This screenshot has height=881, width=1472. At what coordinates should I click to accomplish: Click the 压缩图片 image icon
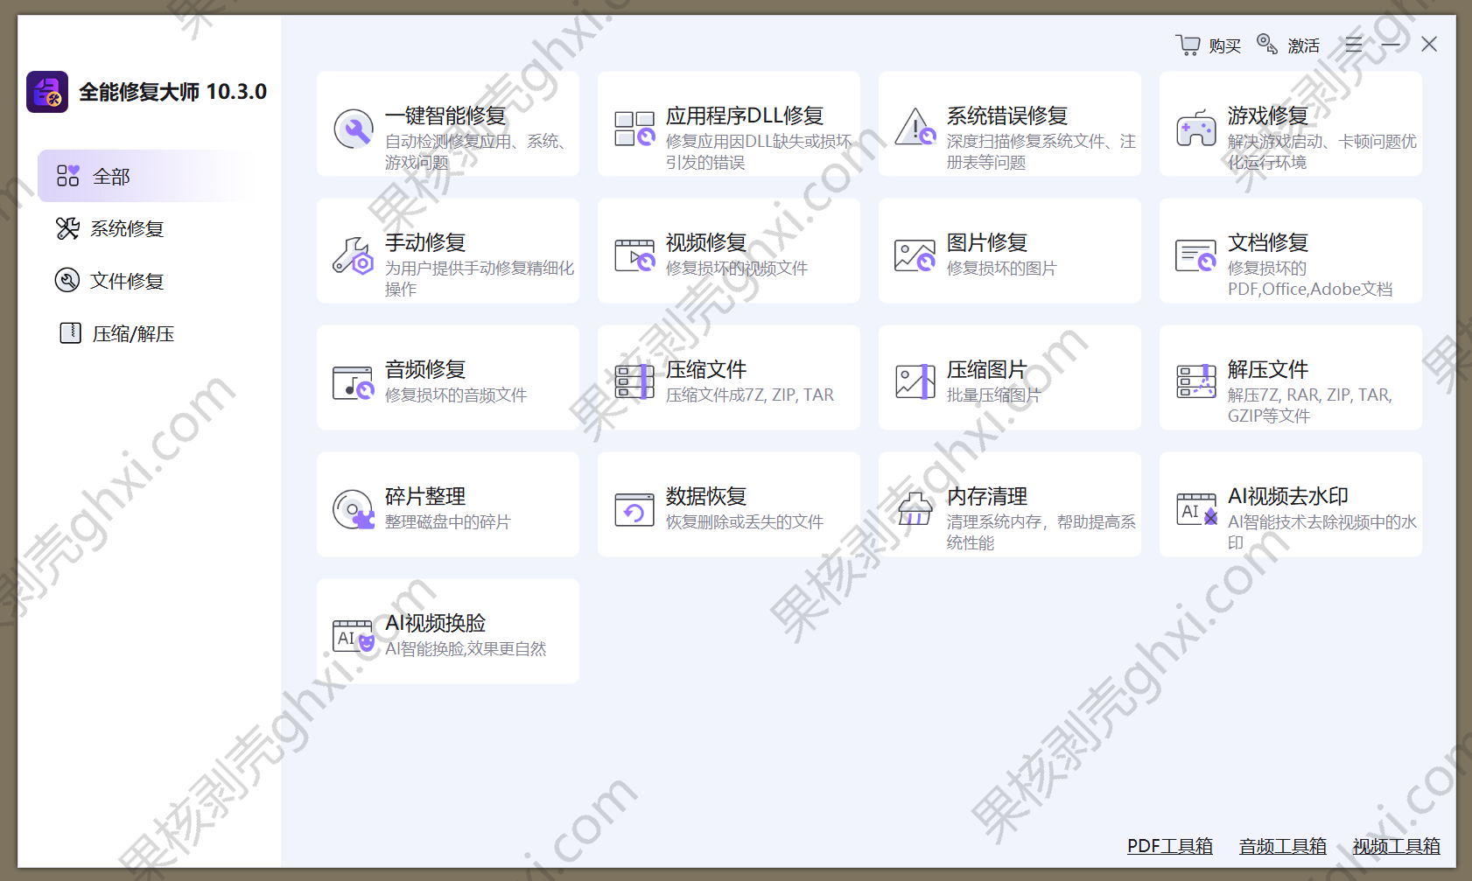click(x=915, y=382)
